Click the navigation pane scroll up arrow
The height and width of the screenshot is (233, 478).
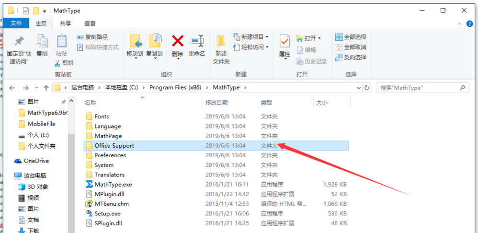coord(71,101)
